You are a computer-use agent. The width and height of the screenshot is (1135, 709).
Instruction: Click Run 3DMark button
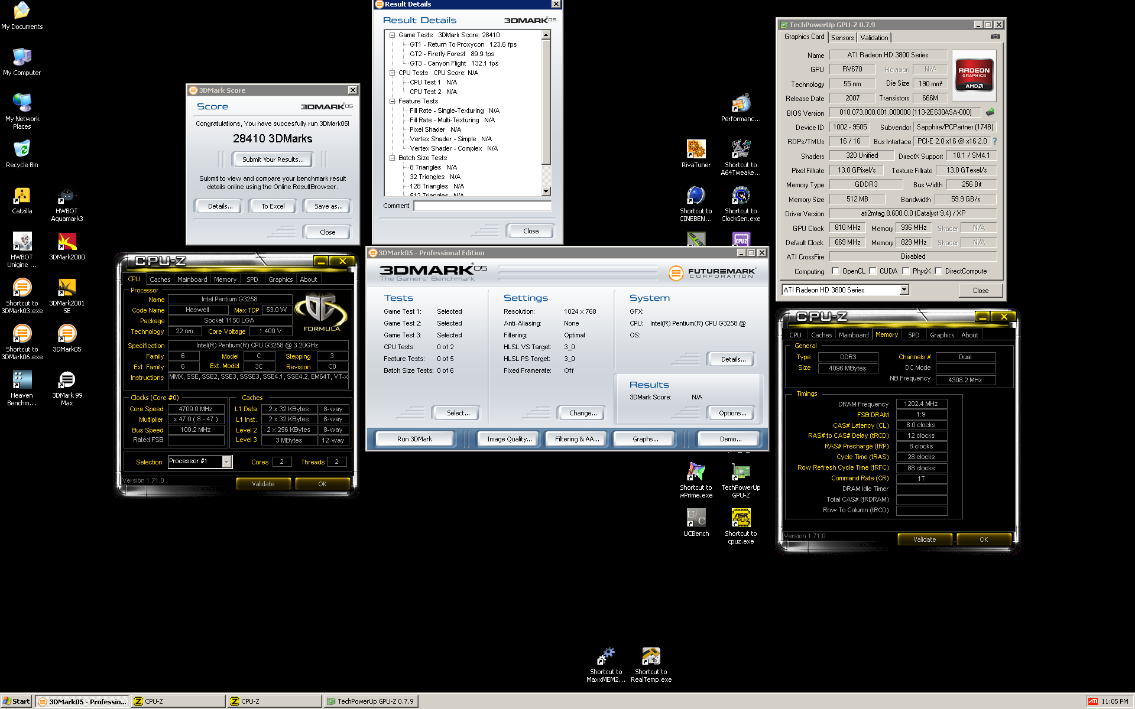(x=414, y=439)
